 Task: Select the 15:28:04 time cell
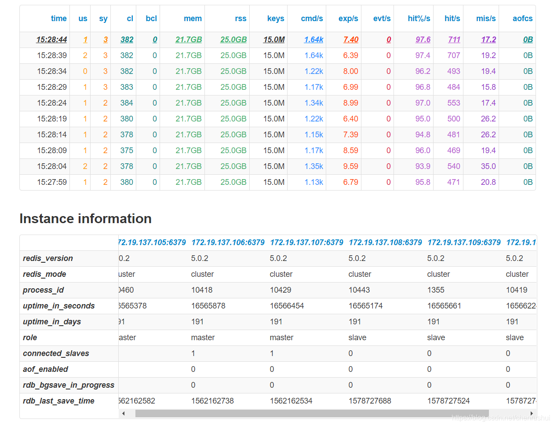(x=52, y=166)
